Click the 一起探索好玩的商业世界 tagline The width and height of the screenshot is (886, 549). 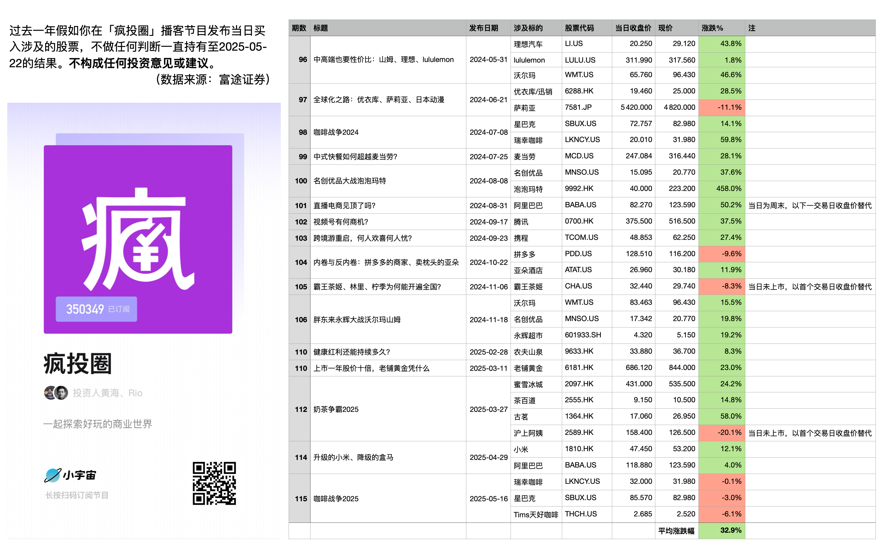coord(98,424)
